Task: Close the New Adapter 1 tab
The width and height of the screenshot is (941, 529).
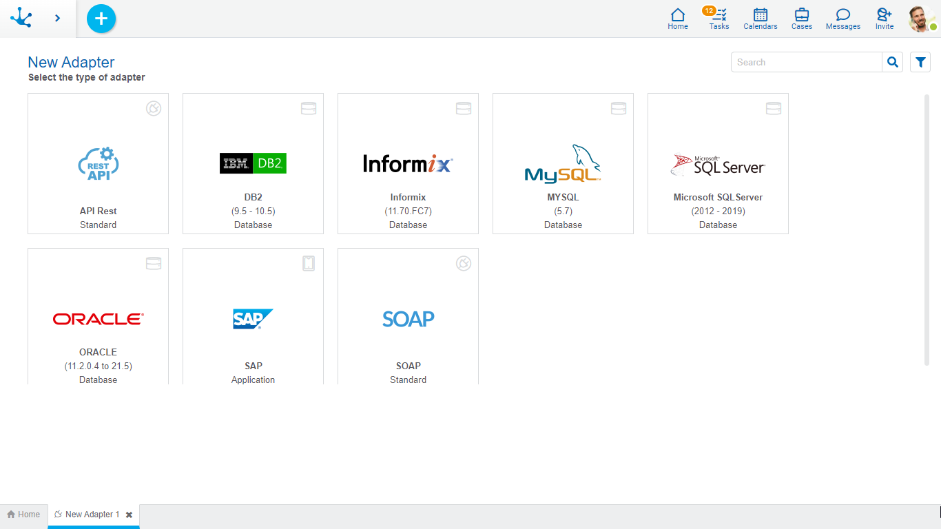Action: pyautogui.click(x=129, y=515)
